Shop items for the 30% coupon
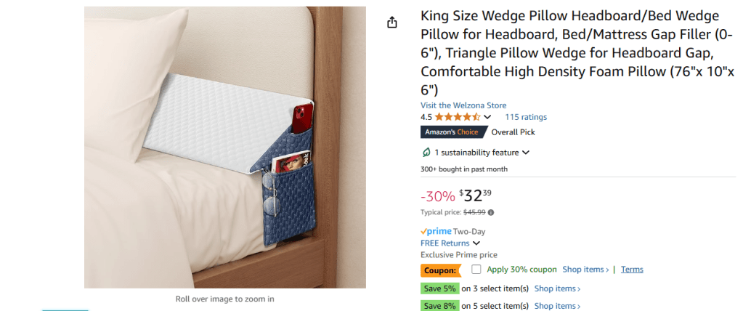This screenshot has width=743, height=311. pos(585,270)
